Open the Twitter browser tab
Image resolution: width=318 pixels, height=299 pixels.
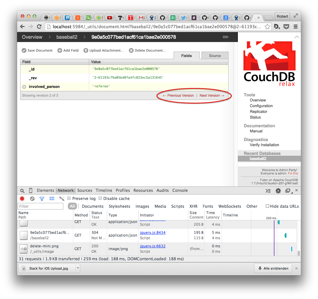(183, 18)
